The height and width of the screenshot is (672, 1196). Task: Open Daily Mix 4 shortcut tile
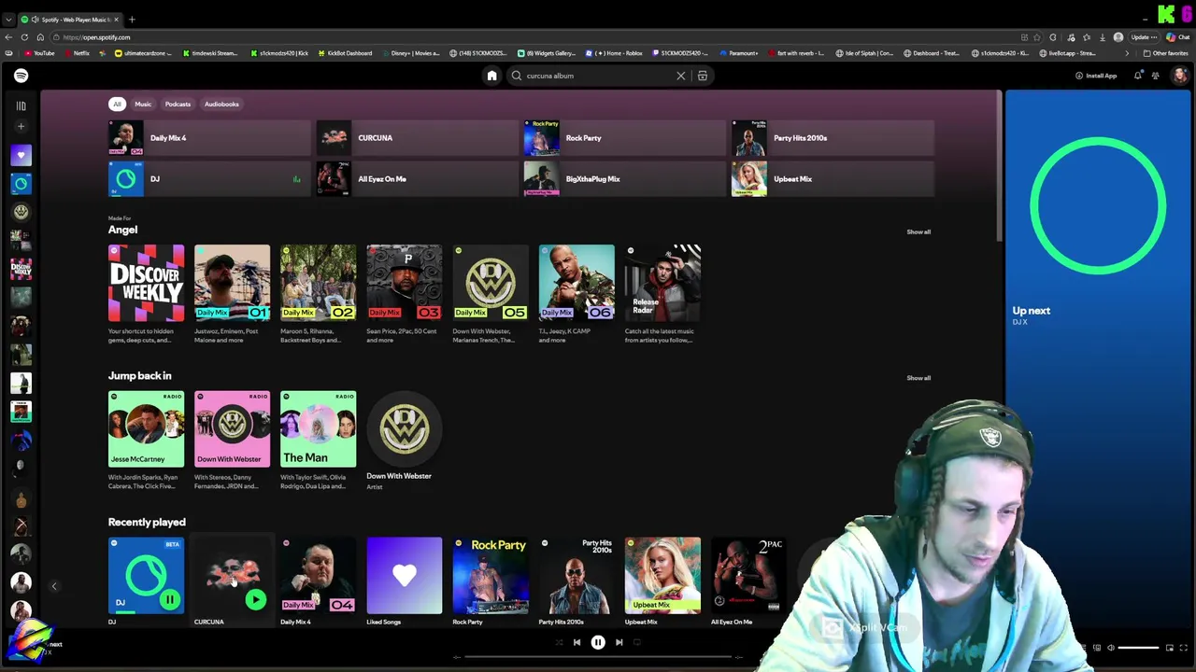pos(209,138)
